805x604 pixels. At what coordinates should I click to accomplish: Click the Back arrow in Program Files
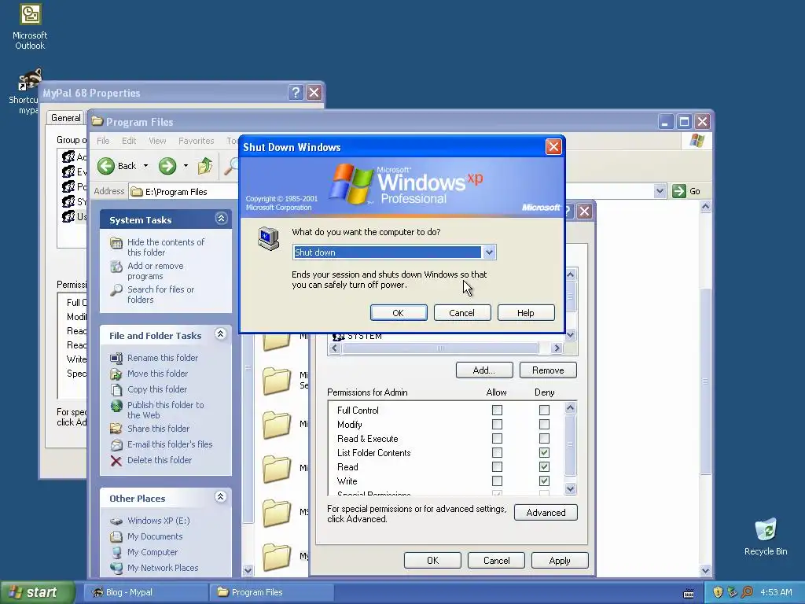point(106,166)
